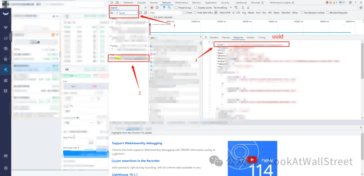This screenshot has width=364, height=176.
Task: Select the Fetch/XHR filter type
Action: (x=224, y=13)
